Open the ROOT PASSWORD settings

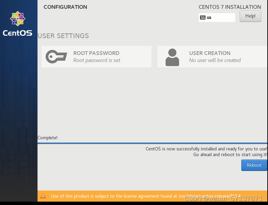point(96,57)
